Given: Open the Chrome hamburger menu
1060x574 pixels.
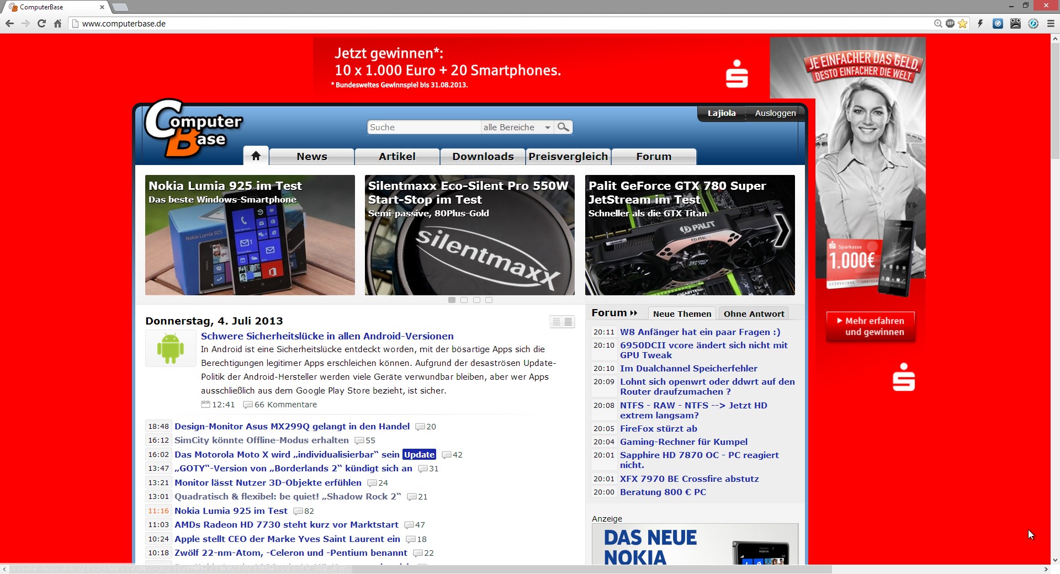Looking at the screenshot, I should point(1051,24).
